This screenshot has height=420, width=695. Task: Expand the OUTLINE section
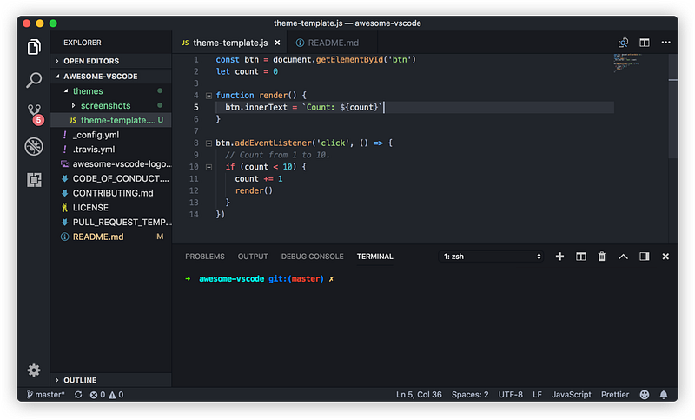[x=78, y=380]
